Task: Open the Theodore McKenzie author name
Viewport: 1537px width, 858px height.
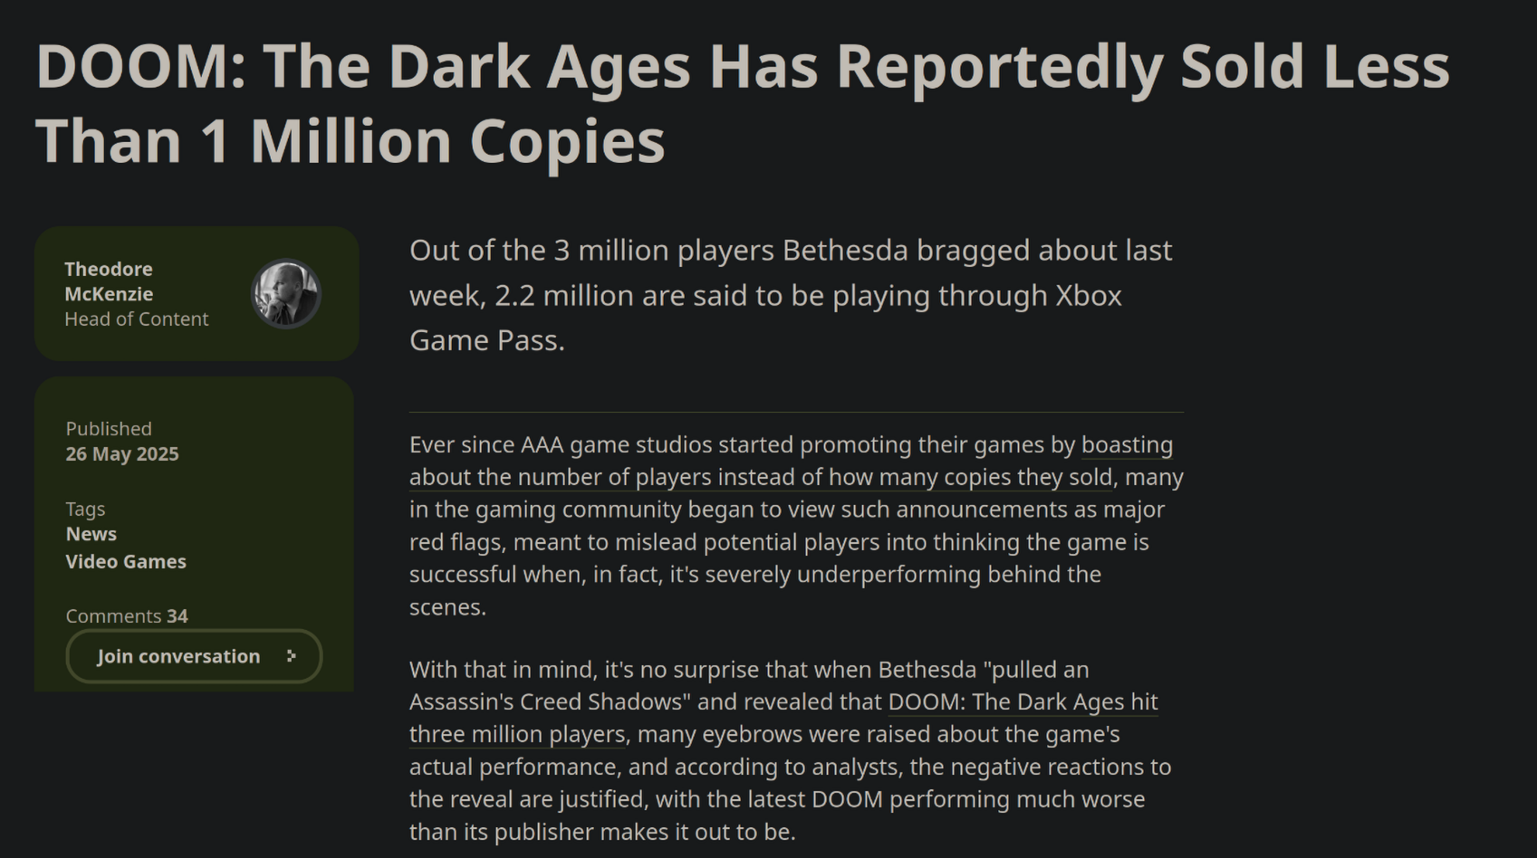Action: pyautogui.click(x=109, y=281)
